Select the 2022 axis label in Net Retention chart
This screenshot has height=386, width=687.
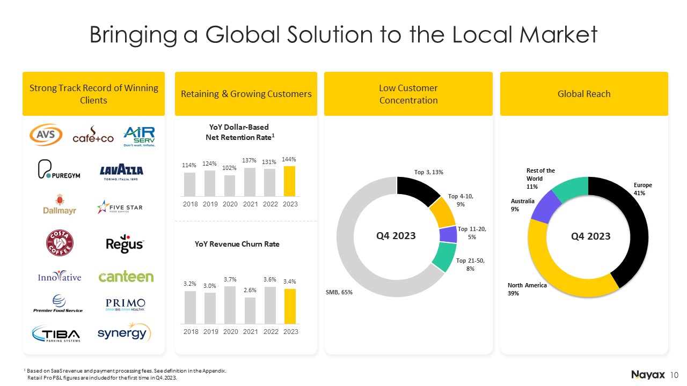tap(271, 204)
